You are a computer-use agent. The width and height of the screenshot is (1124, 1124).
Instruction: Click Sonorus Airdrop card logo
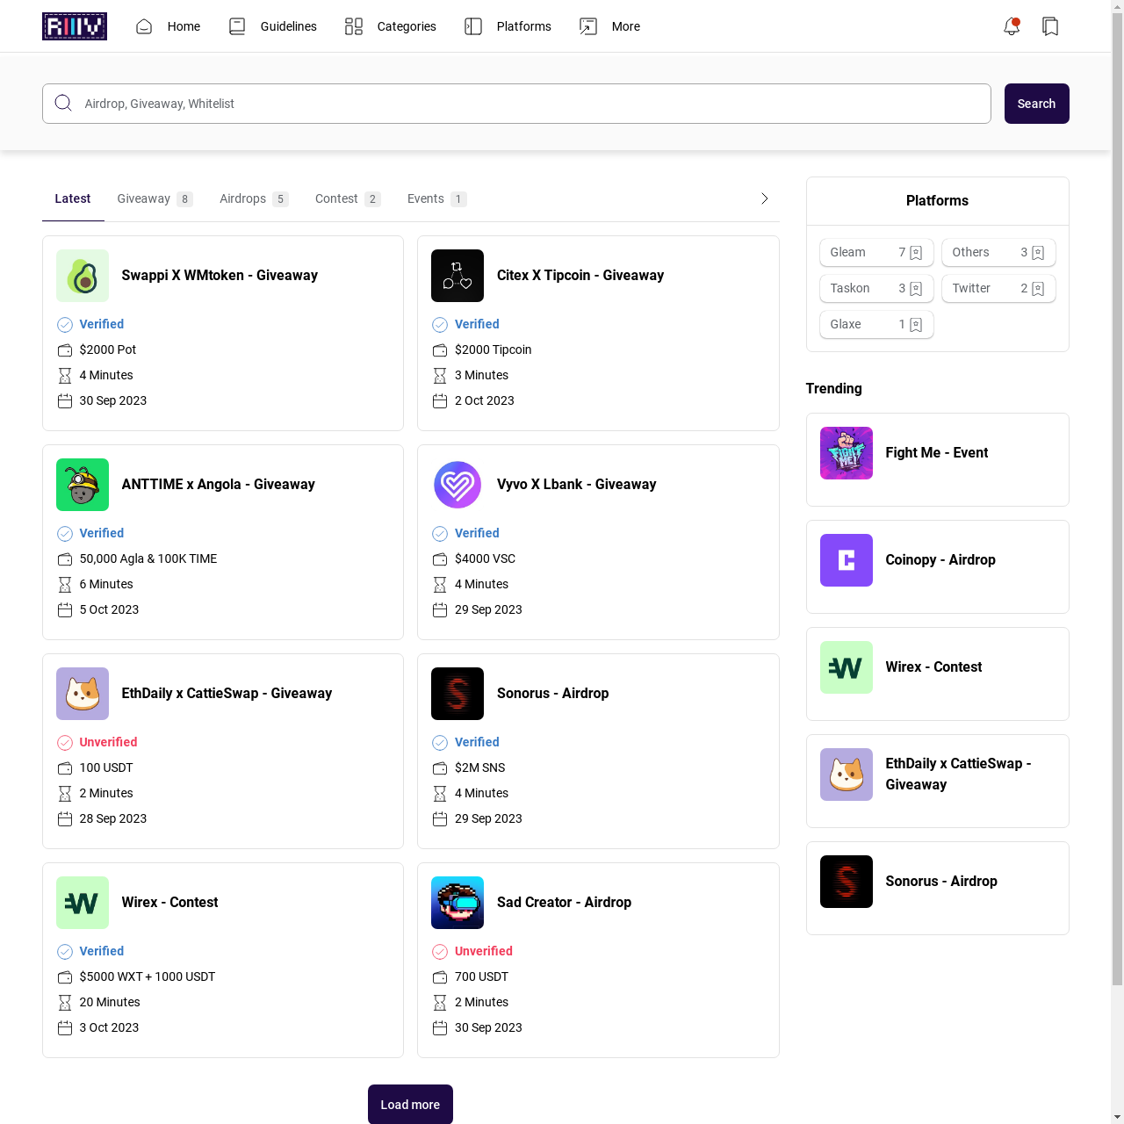(x=458, y=694)
